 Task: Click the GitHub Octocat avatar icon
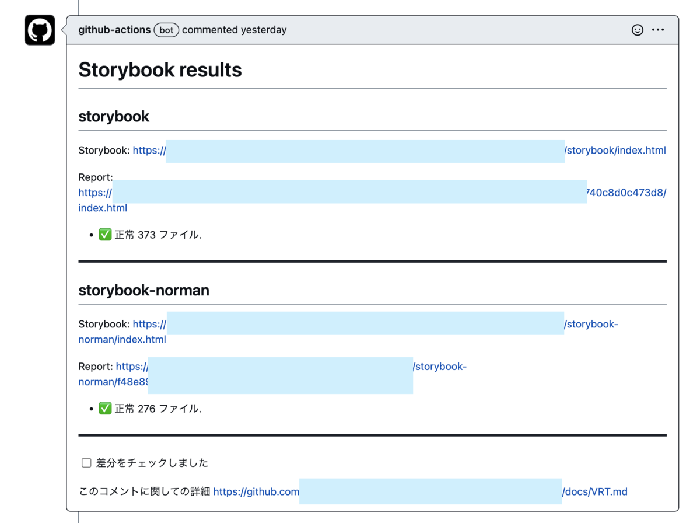tap(40, 30)
